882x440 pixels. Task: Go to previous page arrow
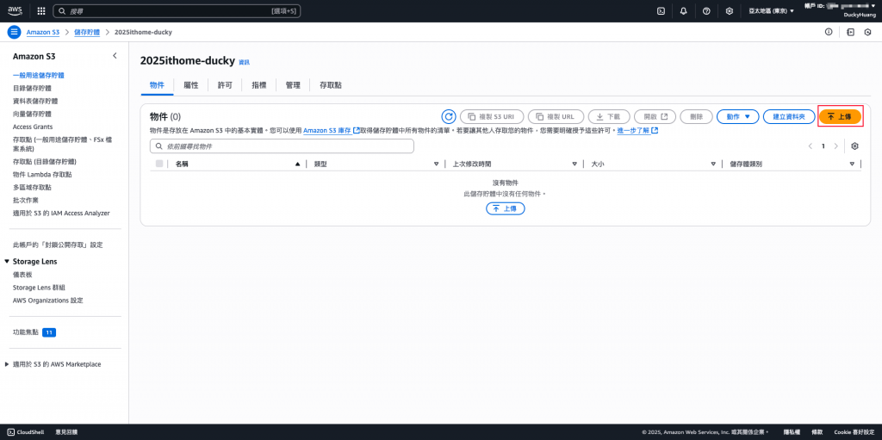(x=810, y=146)
